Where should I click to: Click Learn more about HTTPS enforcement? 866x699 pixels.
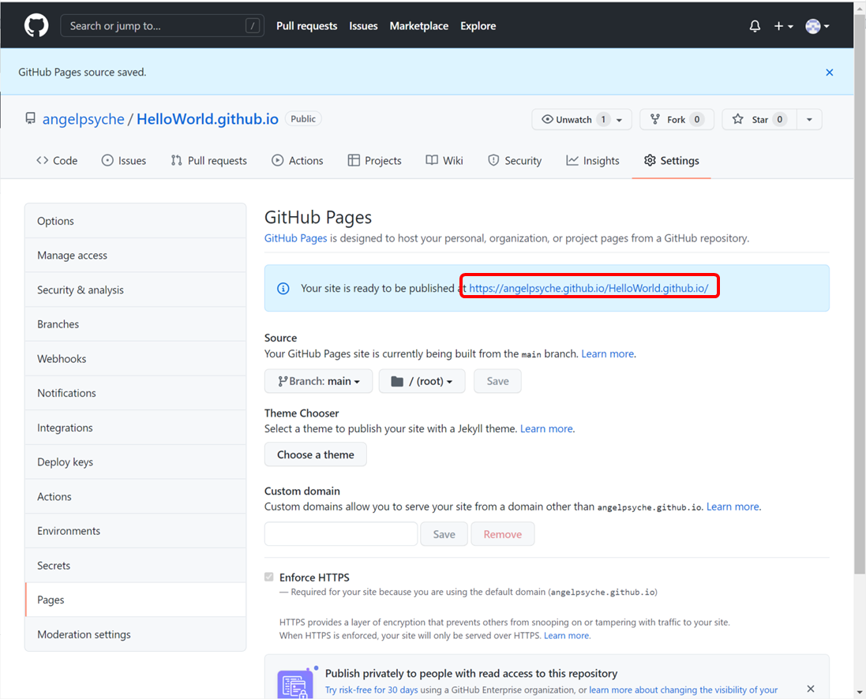click(567, 636)
